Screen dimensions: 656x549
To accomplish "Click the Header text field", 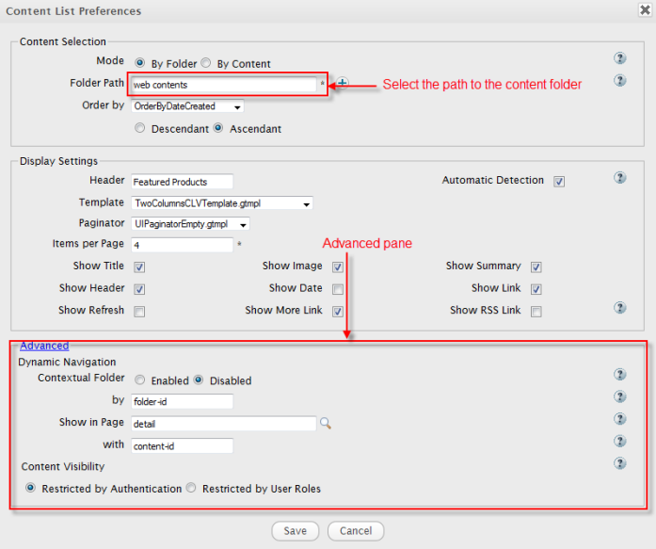I will (x=181, y=181).
